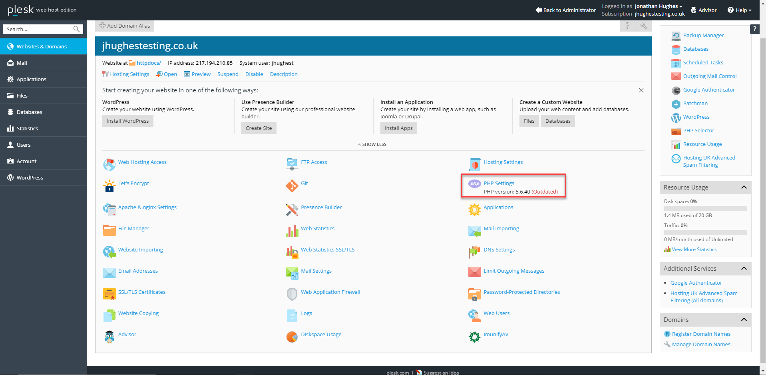Viewport: 766px width, 375px height.
Task: Click the Web Statistics chart icon
Action: tap(292, 231)
